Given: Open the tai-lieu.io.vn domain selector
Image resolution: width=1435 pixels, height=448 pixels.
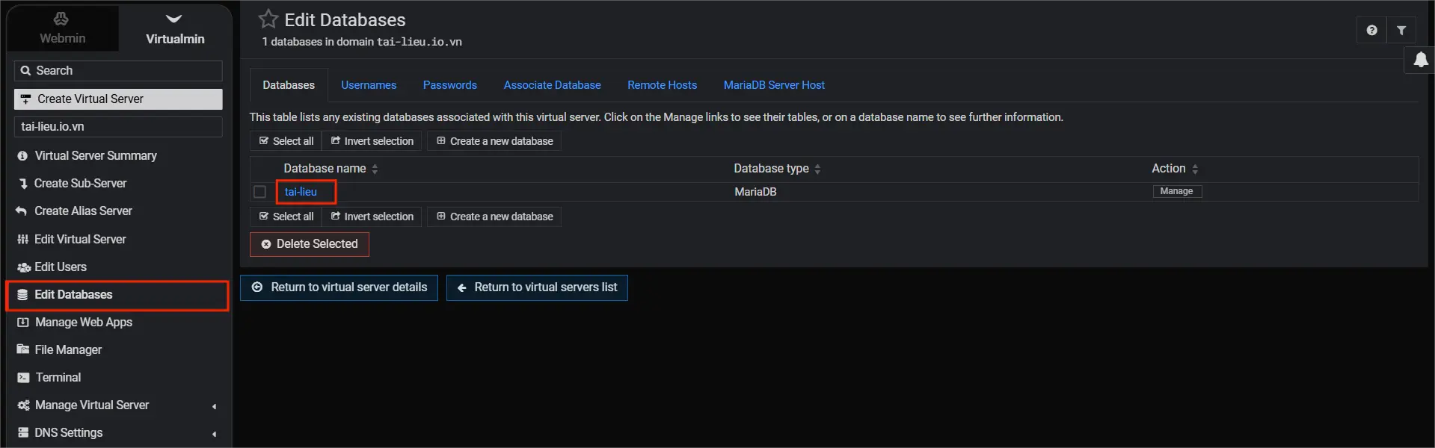Looking at the screenshot, I should pos(118,127).
